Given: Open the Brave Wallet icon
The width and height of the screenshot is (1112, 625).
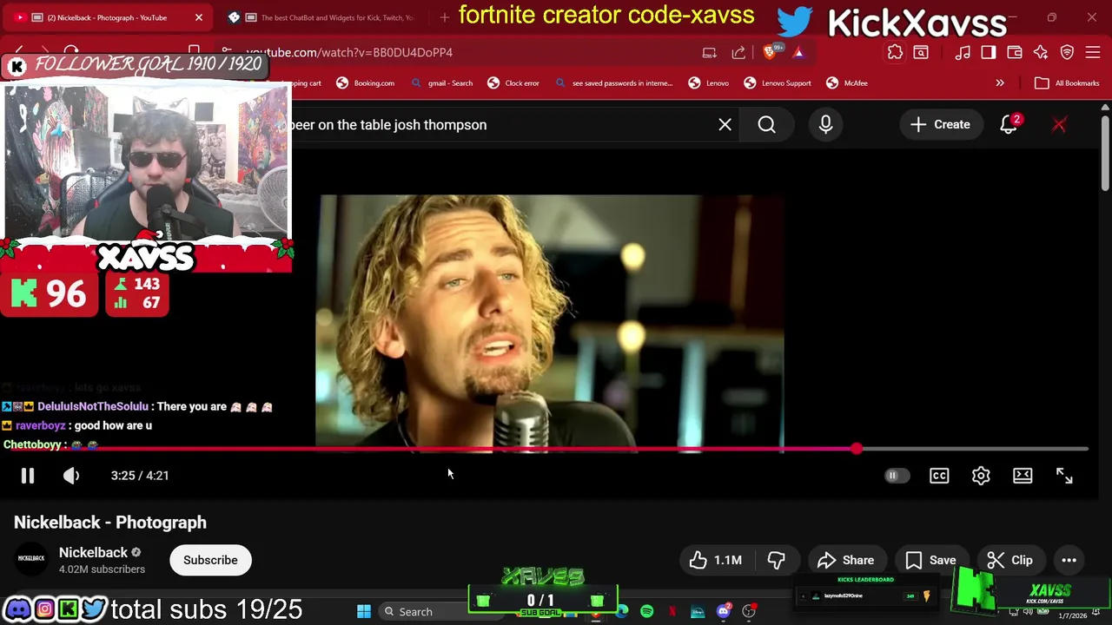Looking at the screenshot, I should (x=1015, y=52).
